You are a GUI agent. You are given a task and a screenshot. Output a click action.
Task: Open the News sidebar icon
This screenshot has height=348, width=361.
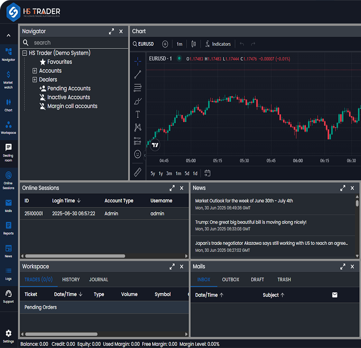[x=8, y=251]
